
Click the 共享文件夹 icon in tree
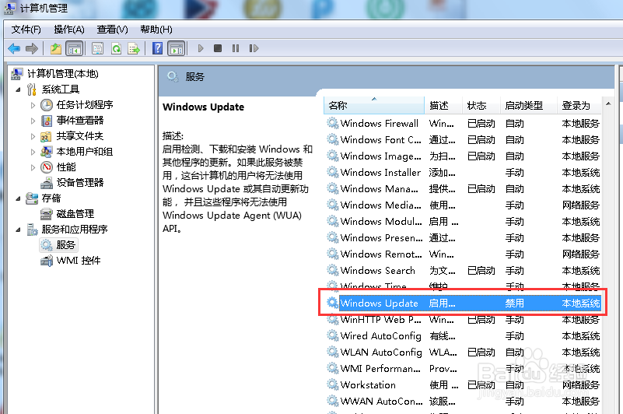[46, 136]
